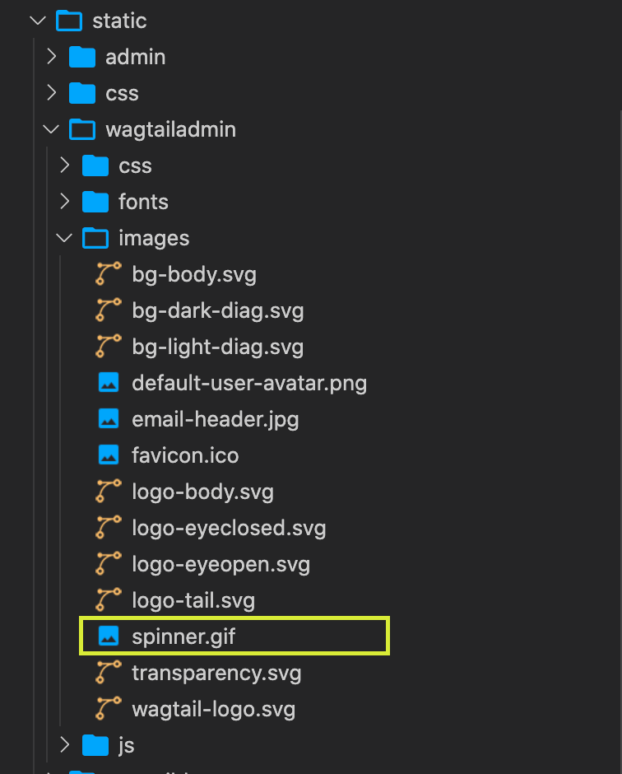Click the image icon for default-user-avatar.png
Image resolution: width=622 pixels, height=774 pixels.
[109, 383]
